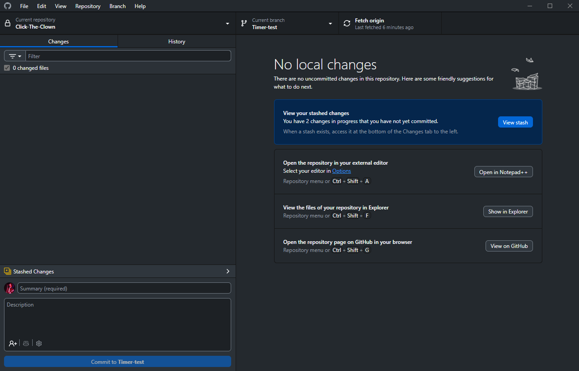Click the branch icon beside Current branch
This screenshot has width=579, height=371.
coord(244,23)
